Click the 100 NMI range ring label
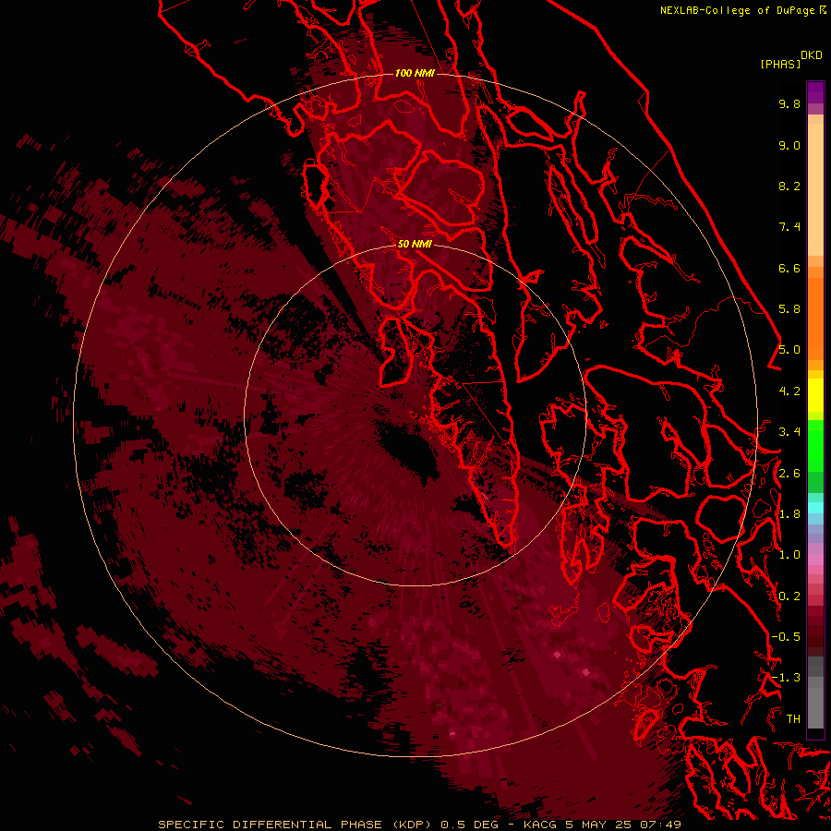 point(415,73)
